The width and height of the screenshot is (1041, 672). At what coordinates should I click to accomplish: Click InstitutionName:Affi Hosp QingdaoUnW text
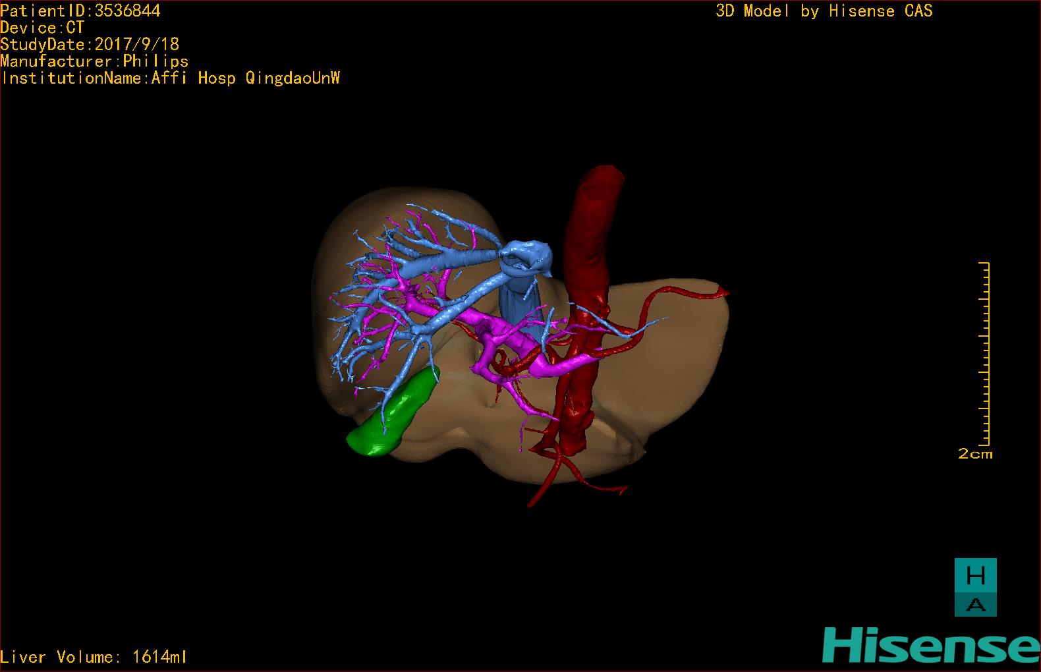[171, 78]
